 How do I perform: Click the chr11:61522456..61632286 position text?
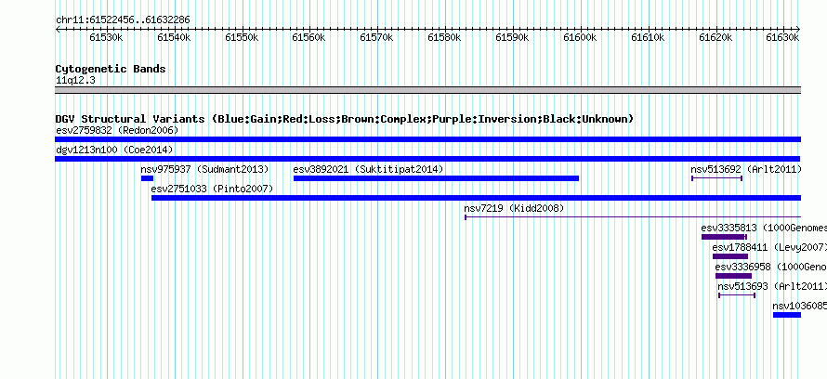point(123,20)
